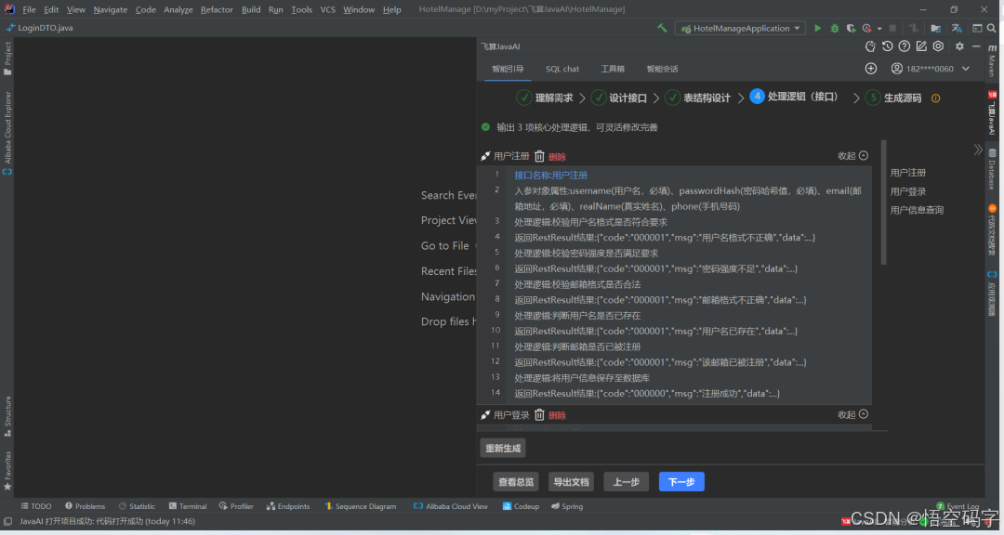This screenshot has height=535, width=1004.
Task: Open the Terminal tool window
Action: (x=188, y=506)
